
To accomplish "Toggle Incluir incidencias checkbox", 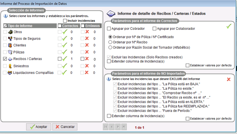I will pos(65,21).
